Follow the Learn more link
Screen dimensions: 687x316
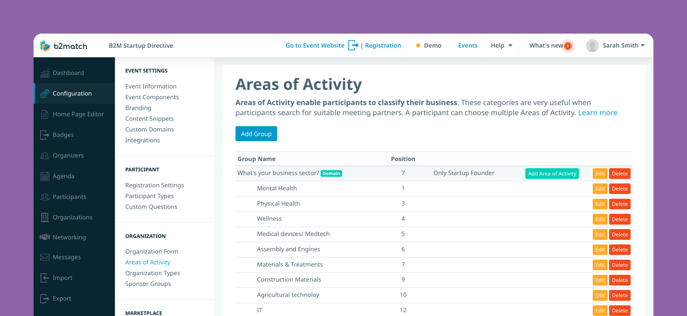point(598,113)
